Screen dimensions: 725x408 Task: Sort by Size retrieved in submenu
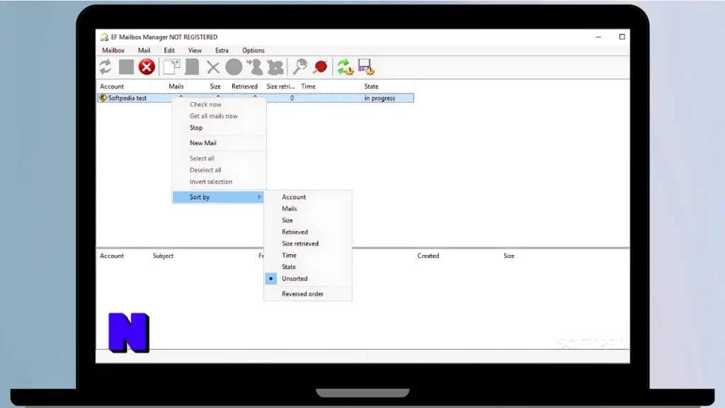(307, 244)
